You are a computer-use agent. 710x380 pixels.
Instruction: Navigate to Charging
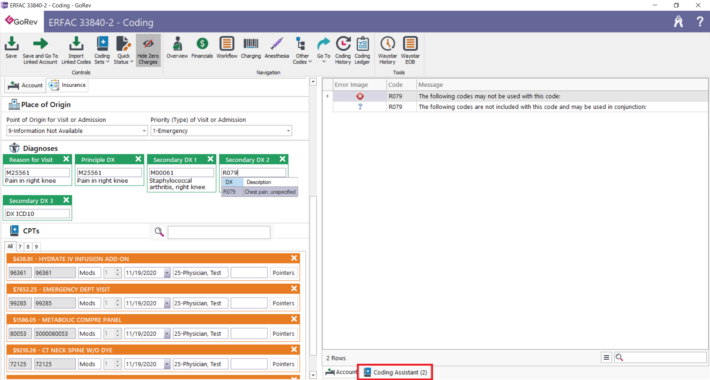[x=251, y=48]
